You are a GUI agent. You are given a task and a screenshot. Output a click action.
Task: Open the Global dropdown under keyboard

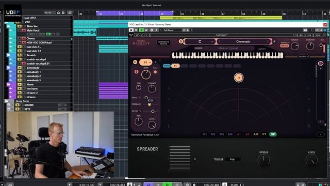tap(303, 56)
